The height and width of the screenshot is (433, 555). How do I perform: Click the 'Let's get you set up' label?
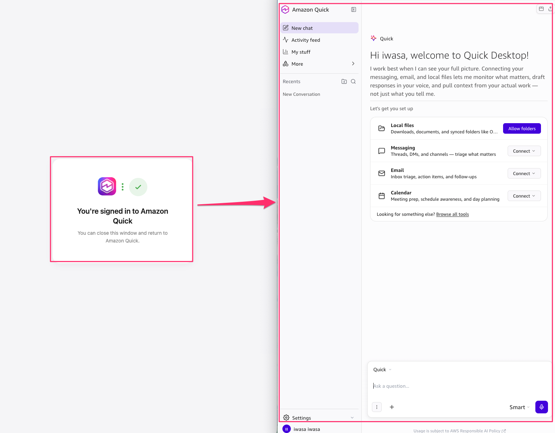pyautogui.click(x=392, y=108)
